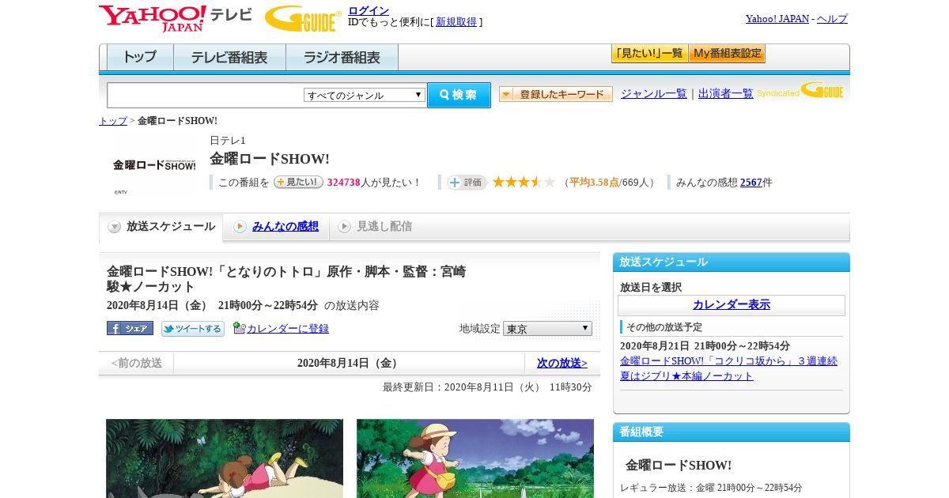Go to ラジオ番組表 navigation tab

(342, 58)
